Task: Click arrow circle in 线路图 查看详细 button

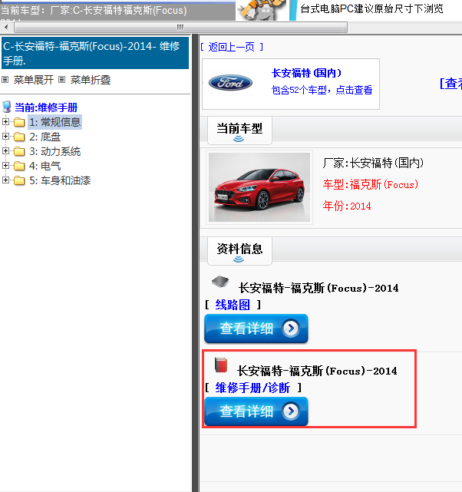Action: pos(291,329)
